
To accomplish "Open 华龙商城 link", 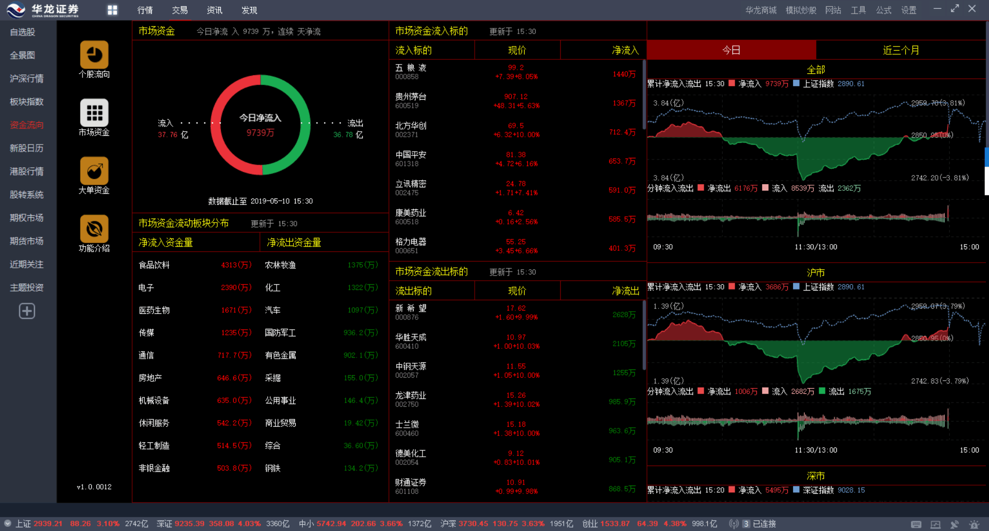I will coord(761,10).
